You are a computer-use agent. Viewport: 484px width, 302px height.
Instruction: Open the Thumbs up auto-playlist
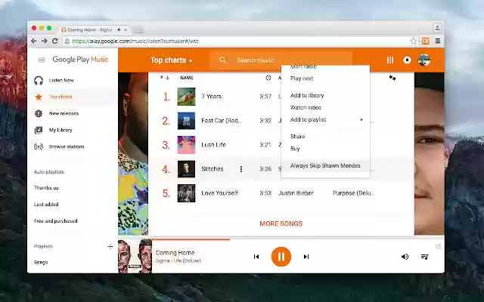(x=46, y=188)
